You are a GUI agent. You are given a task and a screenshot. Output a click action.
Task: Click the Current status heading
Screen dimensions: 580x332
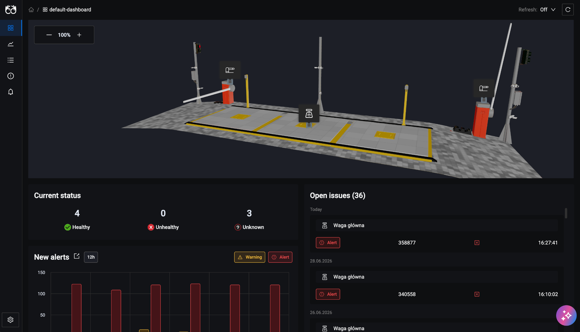click(57, 195)
